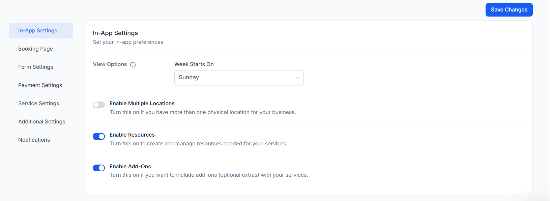
Task: Click the View Options label
Action: 110,64
